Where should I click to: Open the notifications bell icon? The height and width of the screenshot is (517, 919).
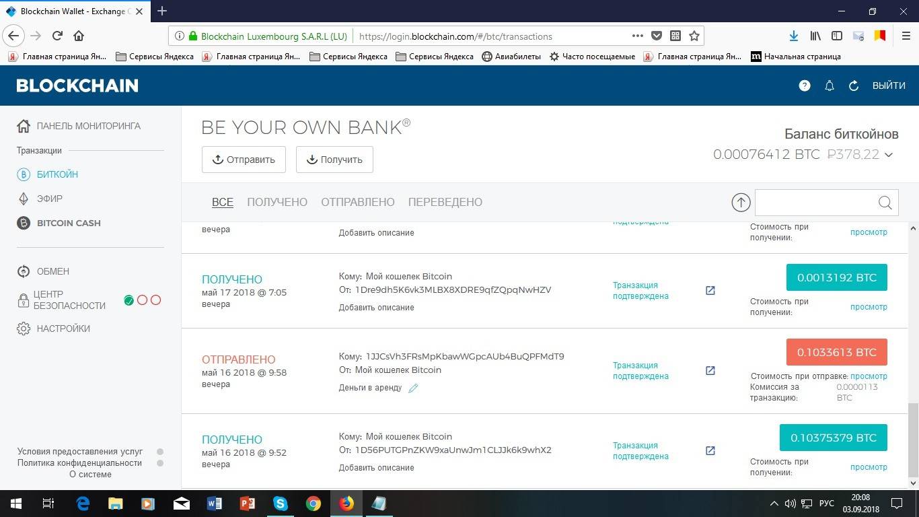830,85
